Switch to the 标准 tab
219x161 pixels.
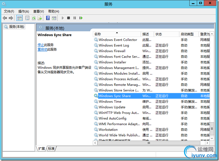tap(51, 148)
